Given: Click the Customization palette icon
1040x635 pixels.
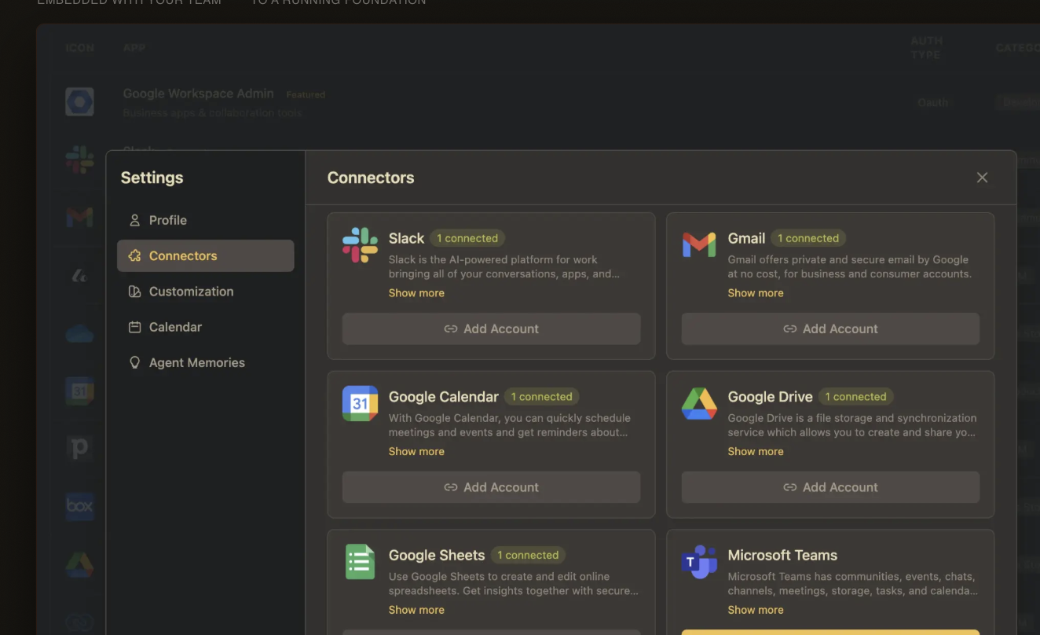Looking at the screenshot, I should point(134,292).
